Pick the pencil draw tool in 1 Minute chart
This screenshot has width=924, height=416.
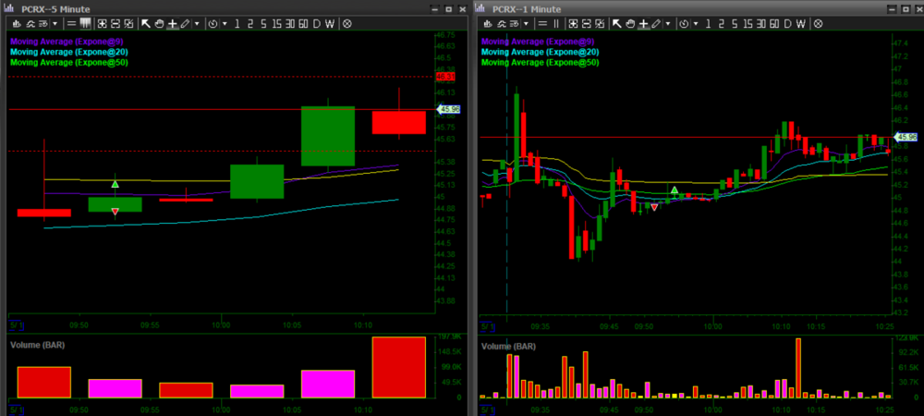[x=658, y=23]
